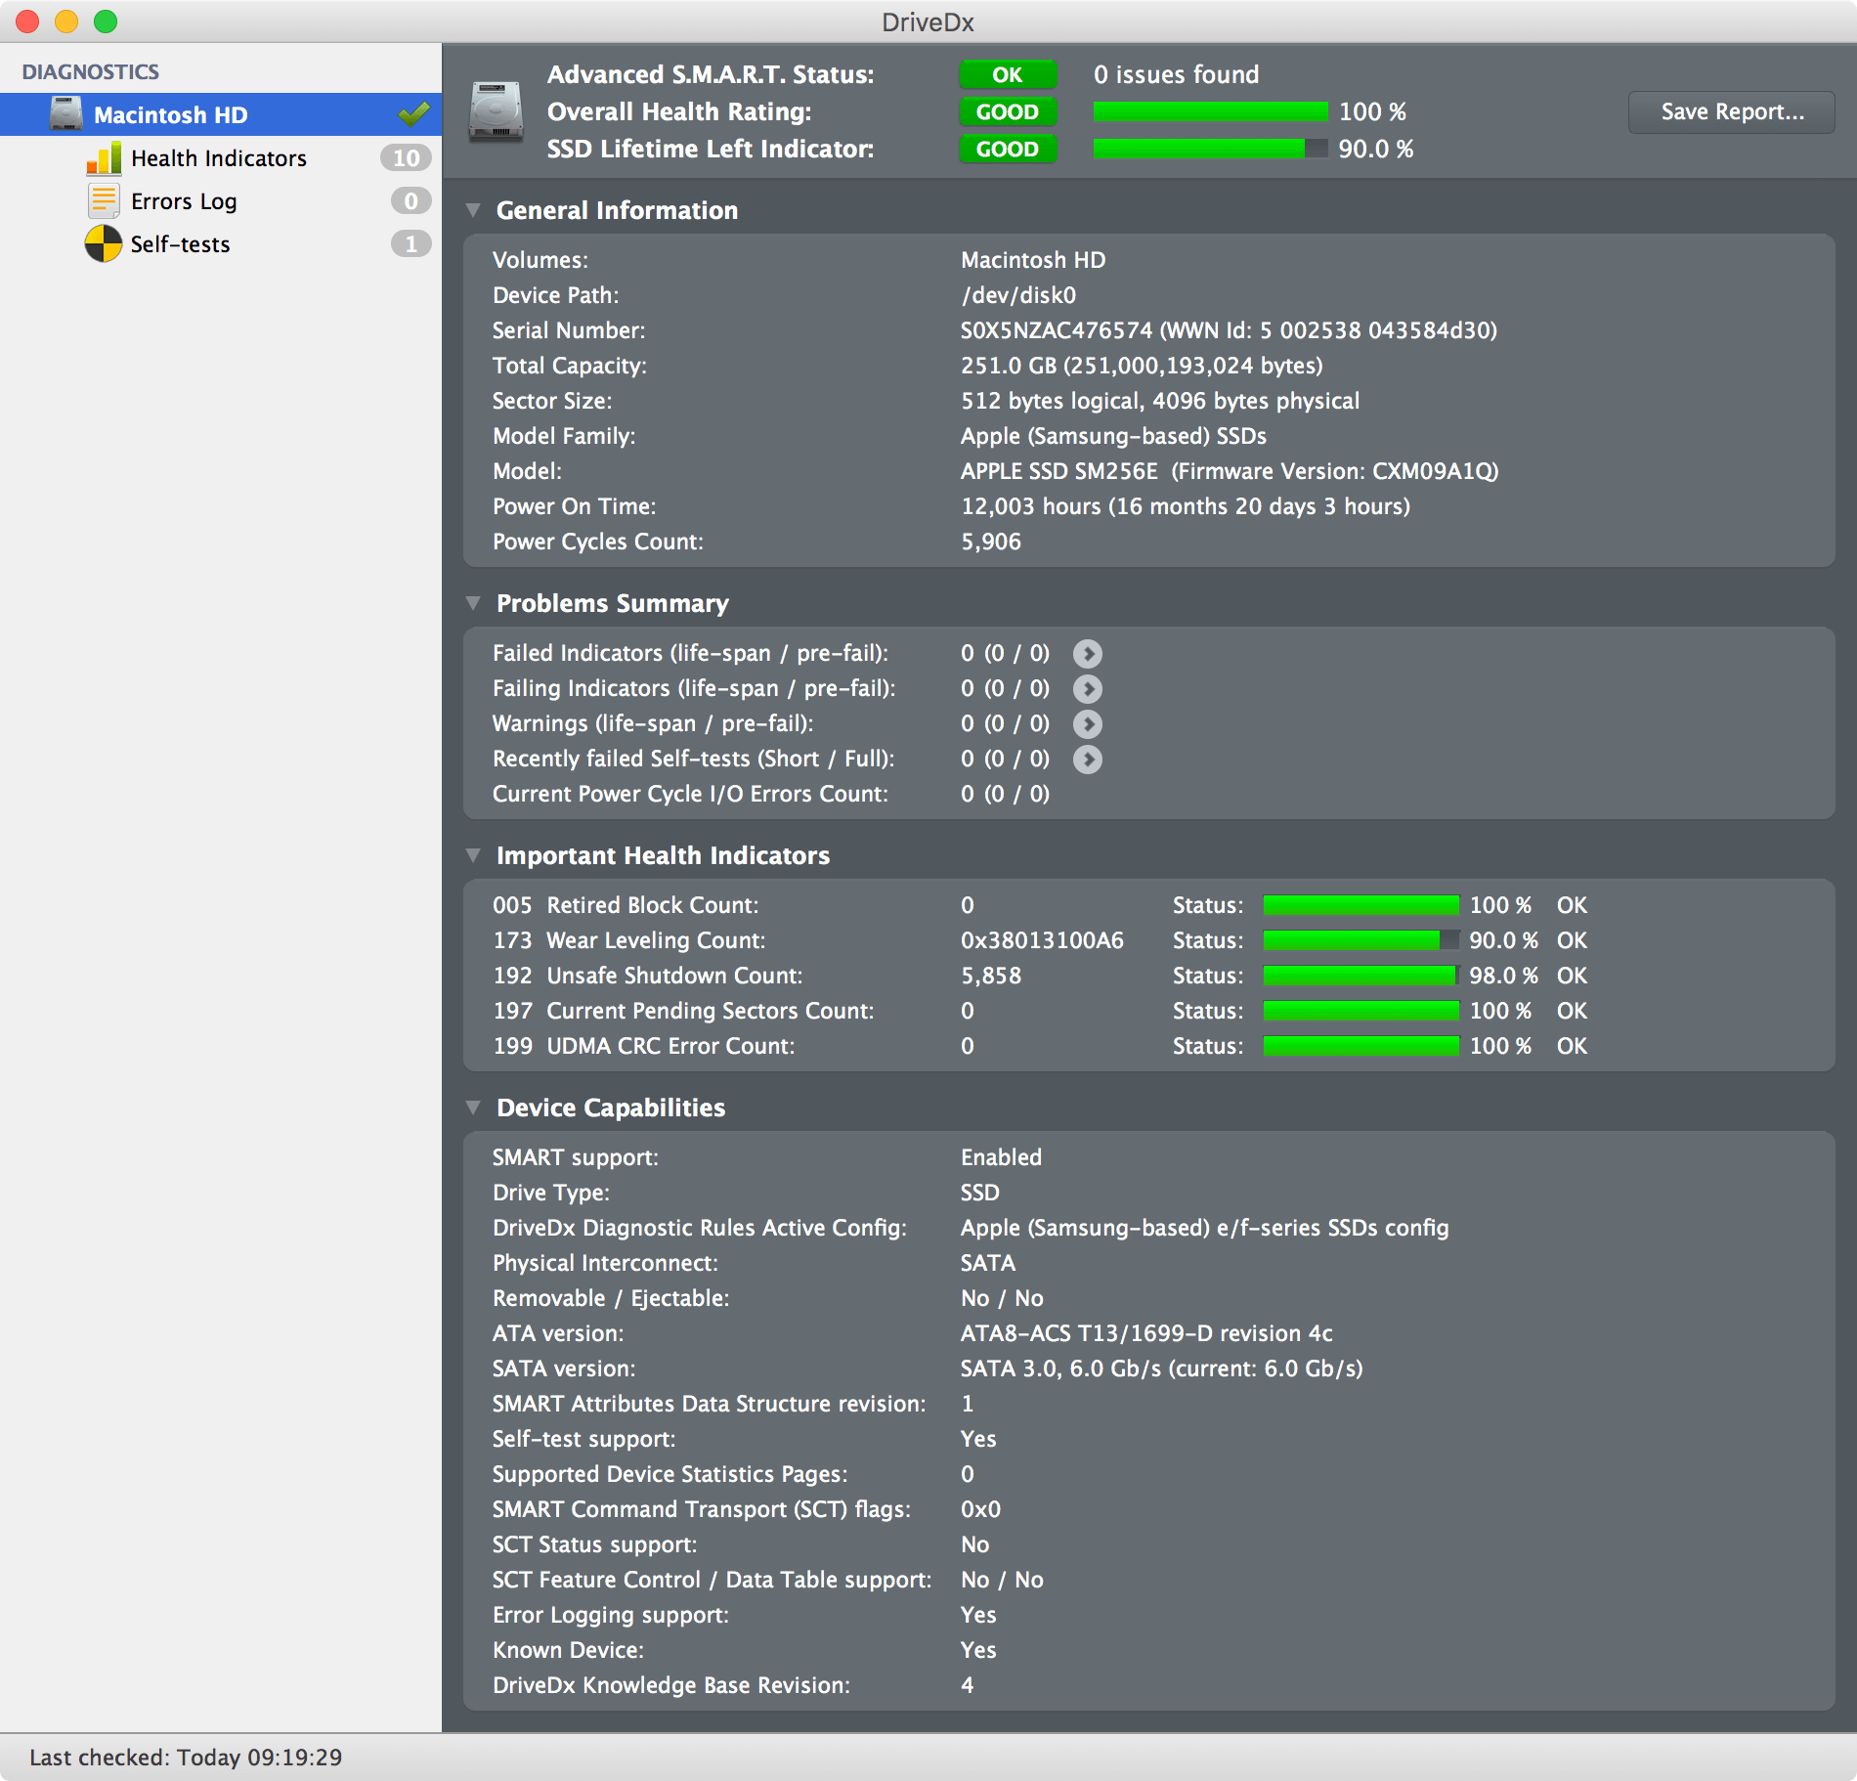
Task: Click the Errors Log document icon
Action: click(x=104, y=201)
